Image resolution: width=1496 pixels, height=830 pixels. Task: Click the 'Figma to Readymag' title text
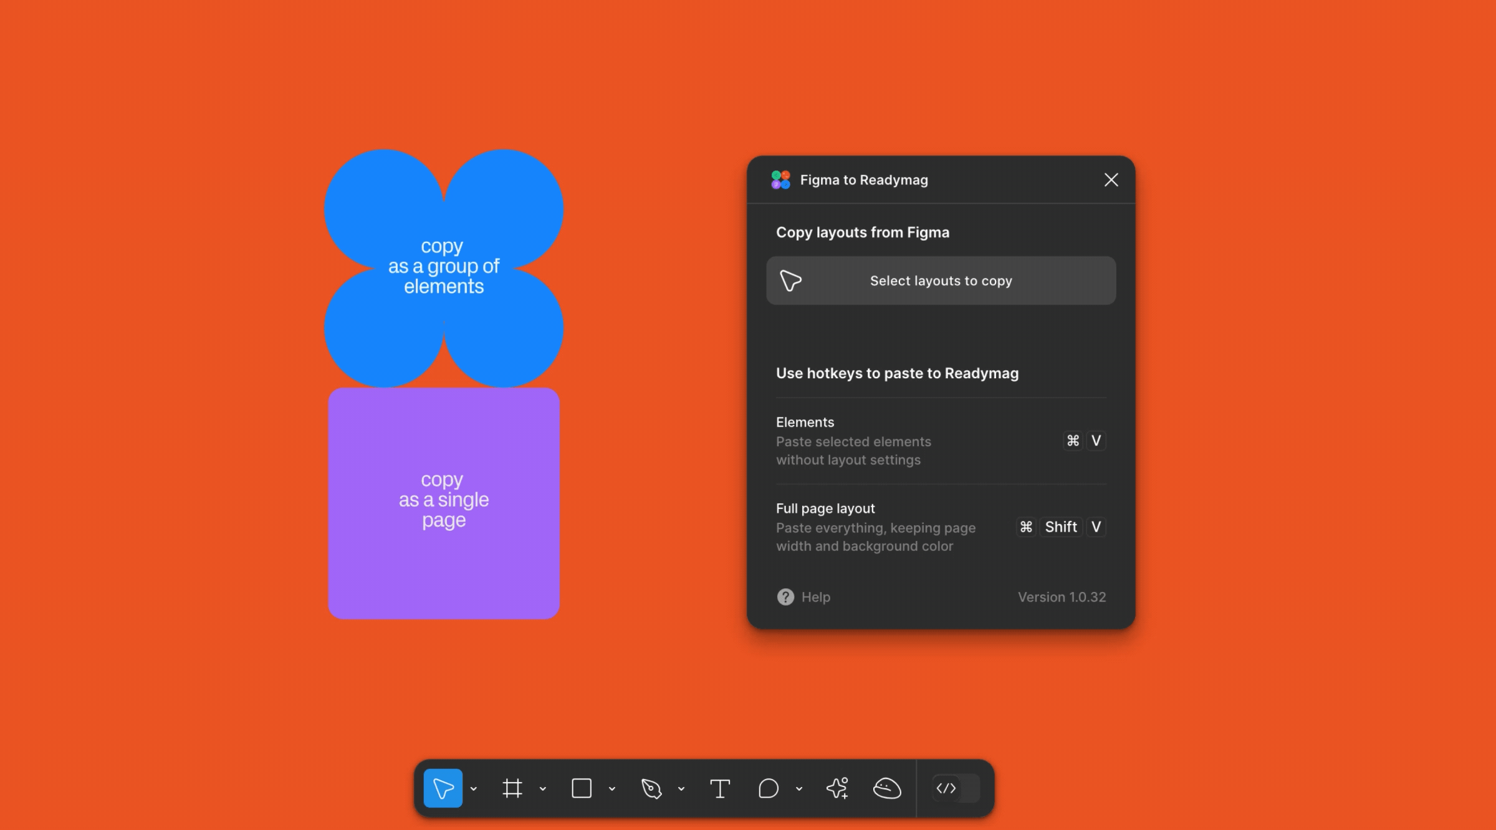point(864,180)
